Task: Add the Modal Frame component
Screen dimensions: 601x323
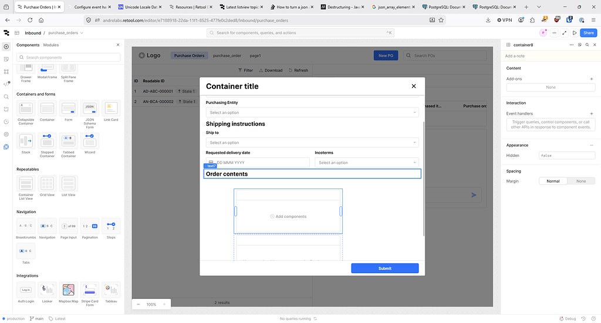Action: [47, 72]
